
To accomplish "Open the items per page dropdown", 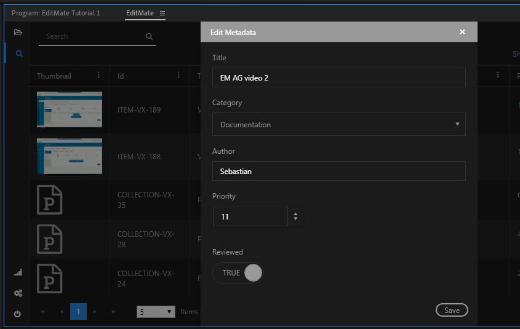I will 156,312.
